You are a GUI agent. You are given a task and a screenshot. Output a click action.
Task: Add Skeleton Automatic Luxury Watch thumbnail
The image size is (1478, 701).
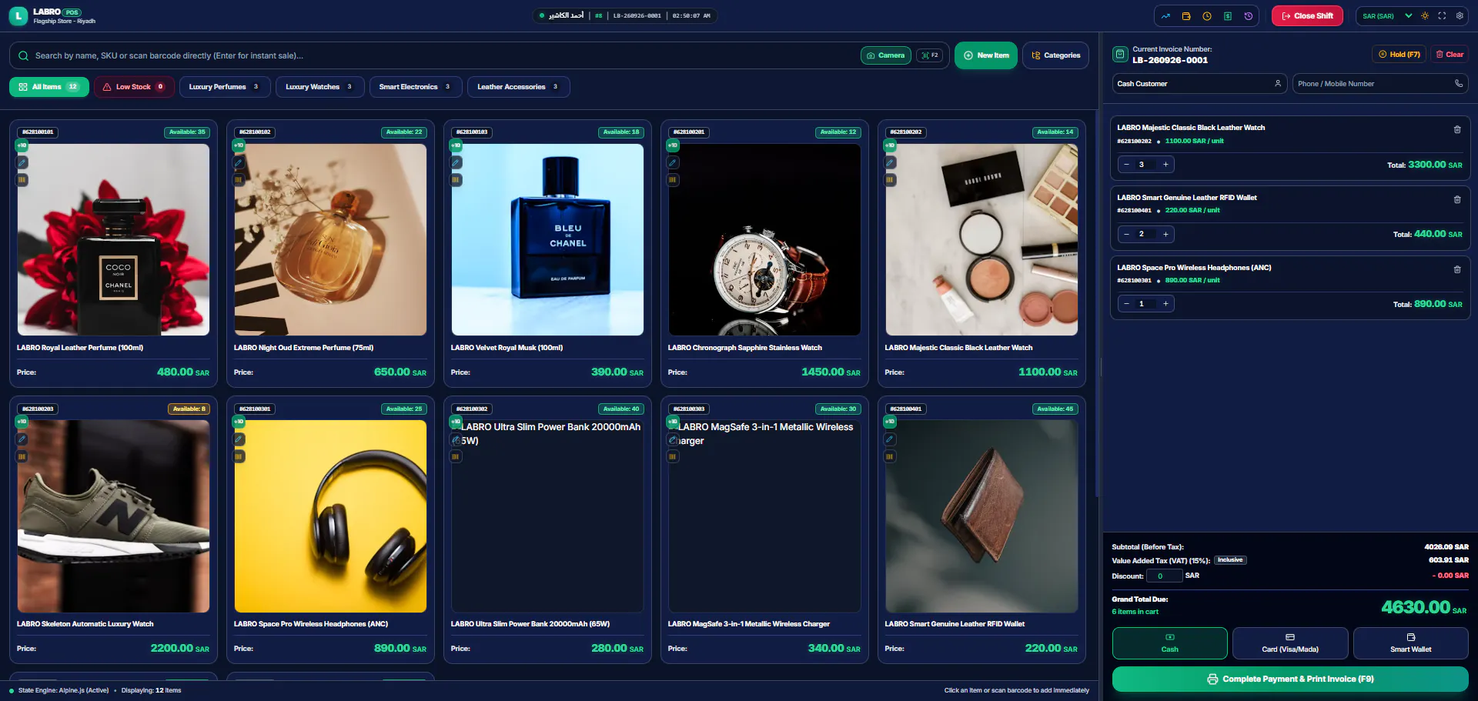click(x=113, y=516)
